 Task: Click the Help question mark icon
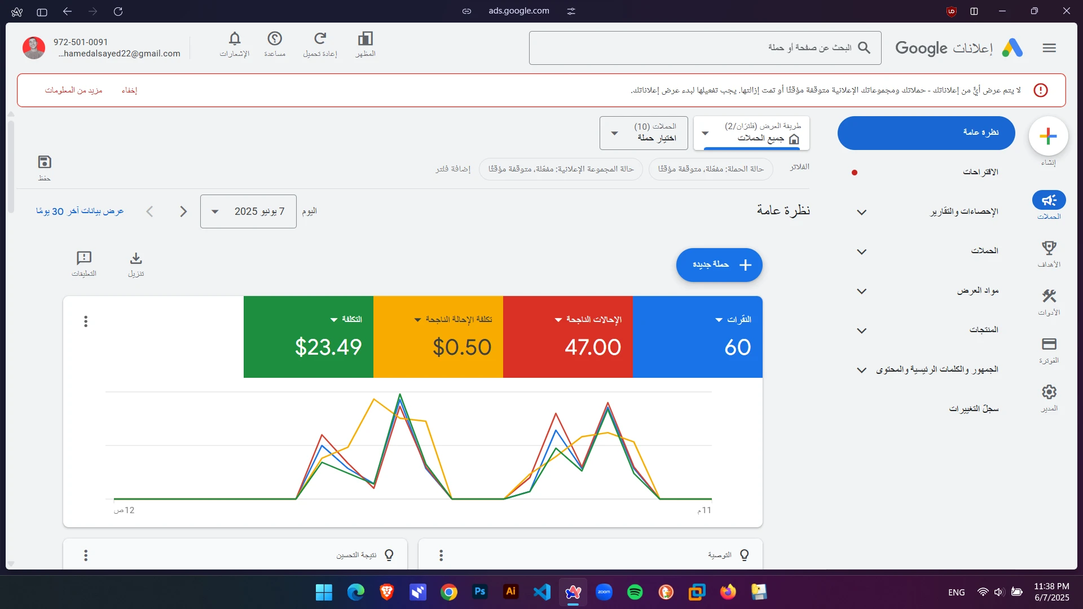pos(275,39)
